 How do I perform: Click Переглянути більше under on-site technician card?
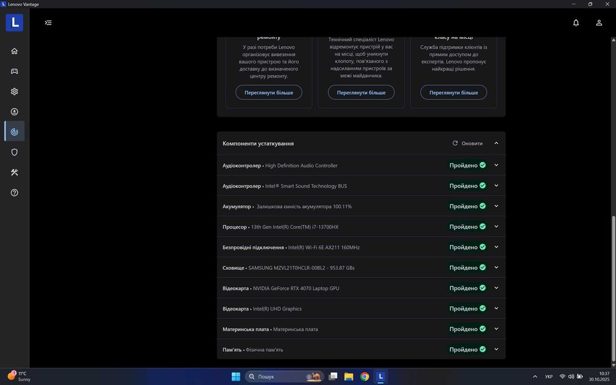coord(361,92)
